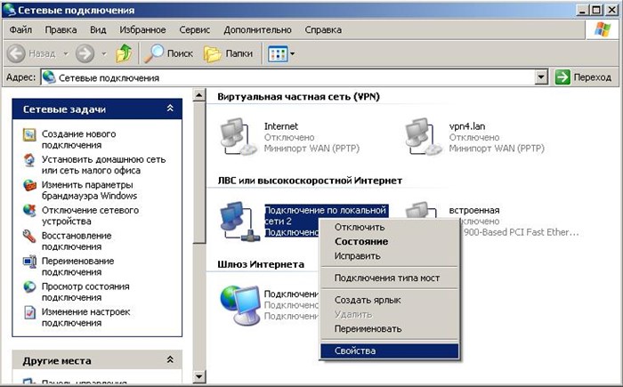The height and width of the screenshot is (387, 623).
Task: Select the vpn4.lan connection icon
Action: pyautogui.click(x=423, y=137)
